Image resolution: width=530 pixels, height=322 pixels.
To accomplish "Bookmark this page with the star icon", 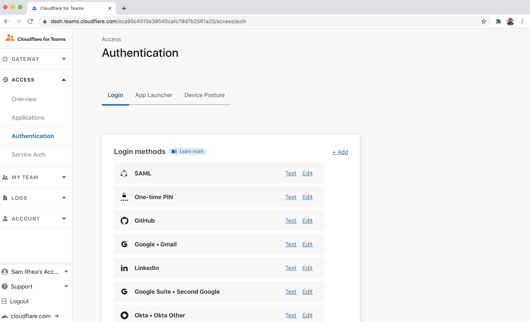I will (484, 21).
